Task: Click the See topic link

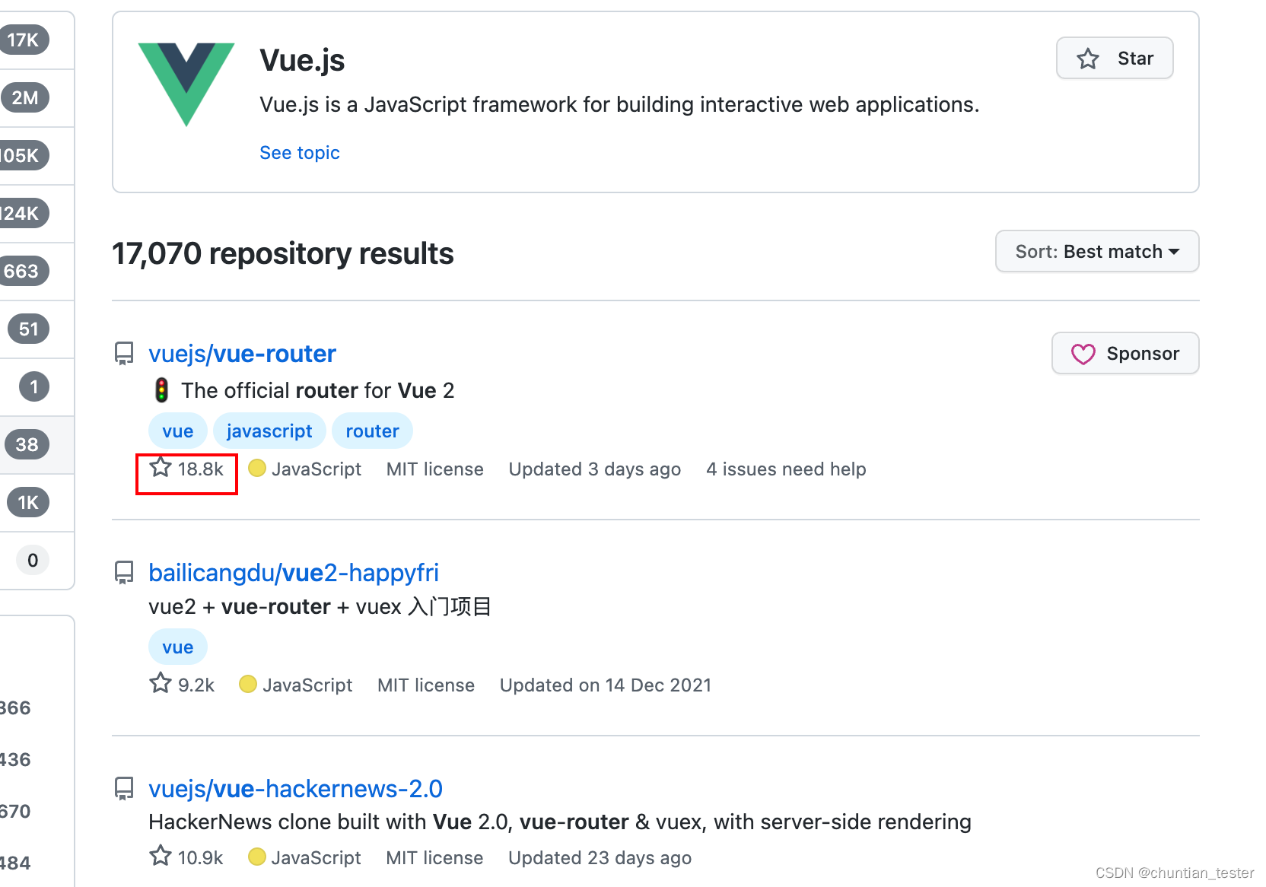Action: tap(299, 152)
